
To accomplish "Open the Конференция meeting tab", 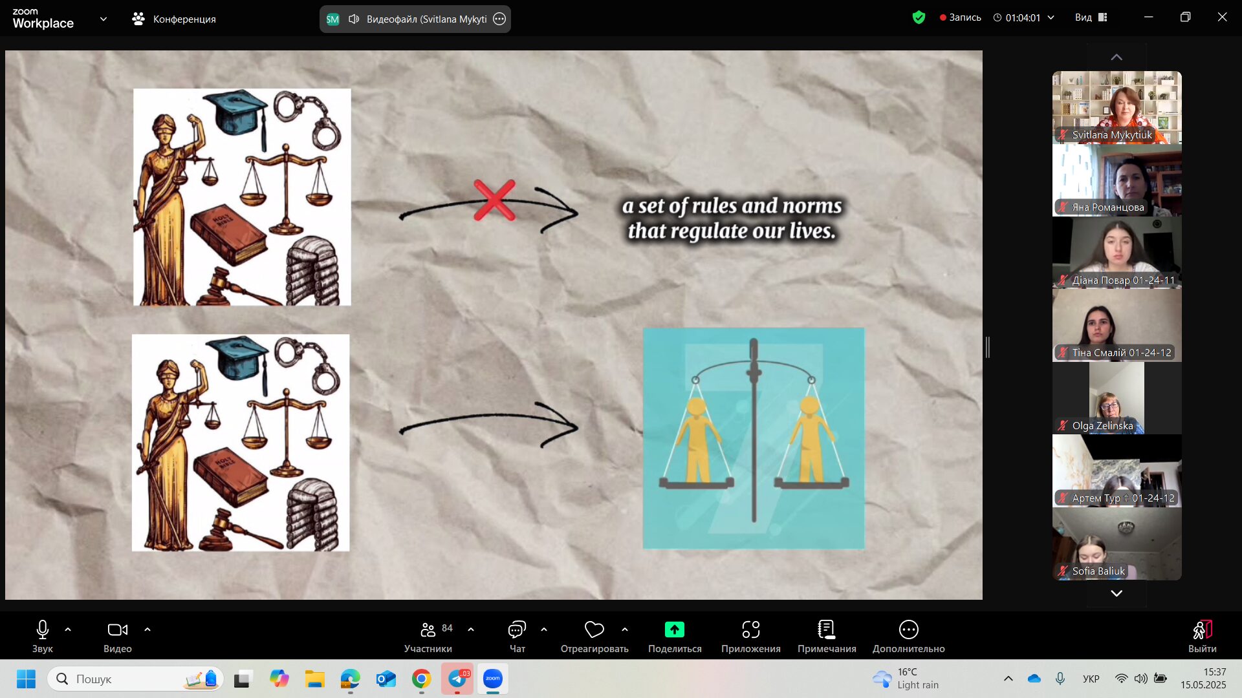I will [174, 19].
